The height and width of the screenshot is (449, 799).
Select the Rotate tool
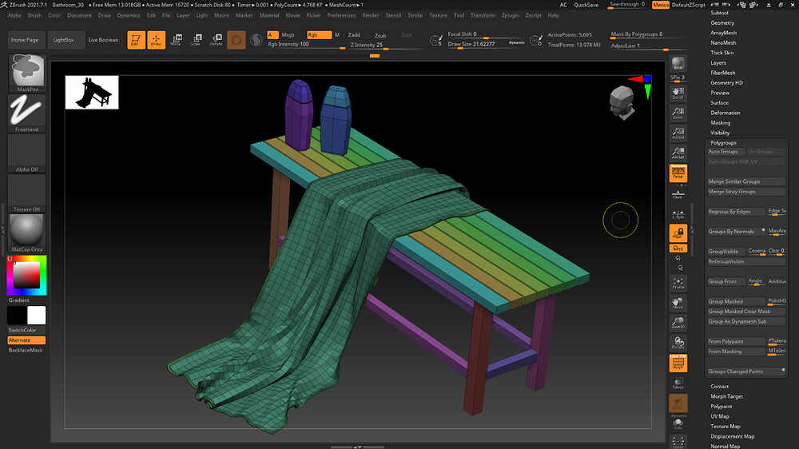click(x=217, y=40)
